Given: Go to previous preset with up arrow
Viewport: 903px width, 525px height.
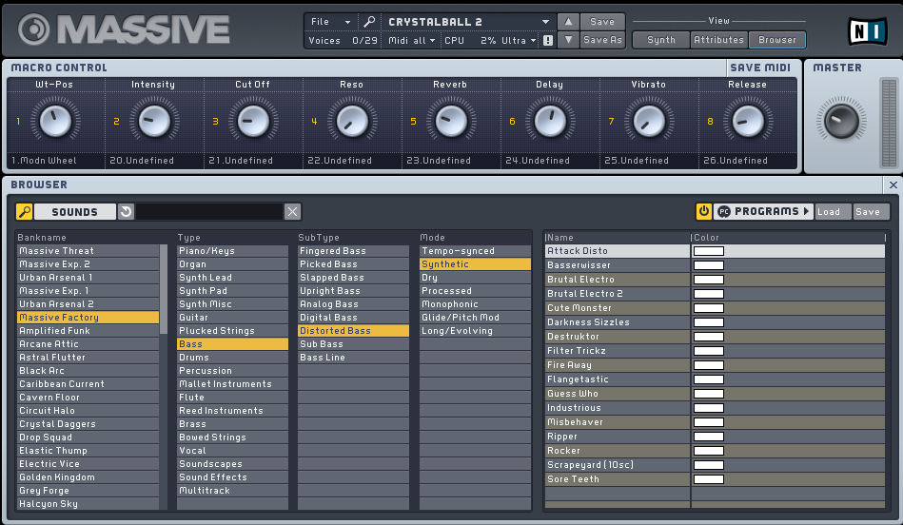Looking at the screenshot, I should pos(567,22).
